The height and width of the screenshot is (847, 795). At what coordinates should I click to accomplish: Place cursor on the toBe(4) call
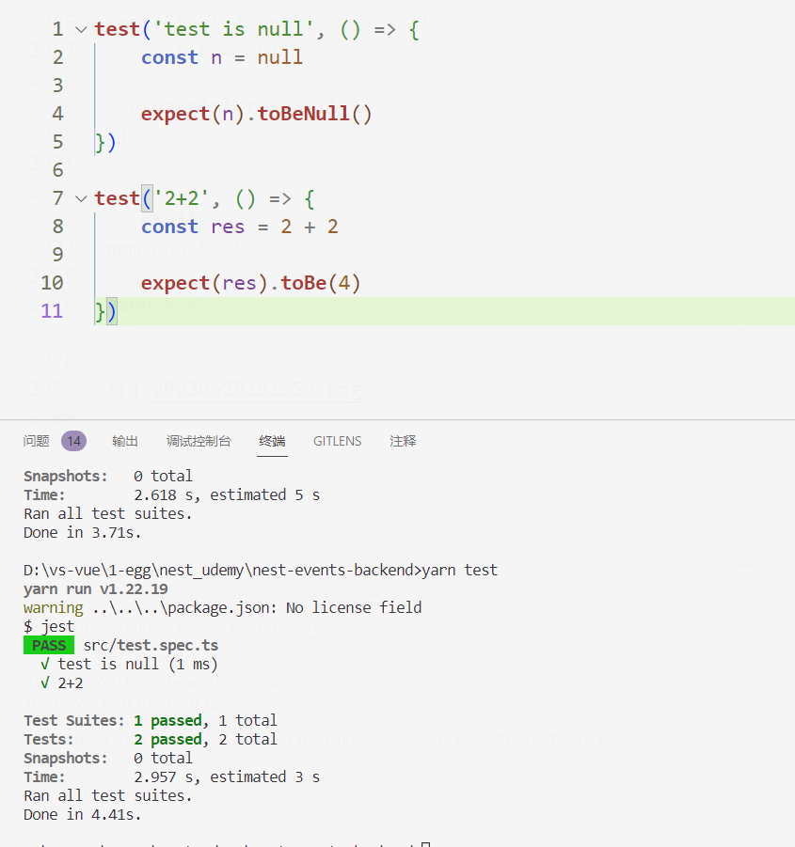click(x=314, y=283)
